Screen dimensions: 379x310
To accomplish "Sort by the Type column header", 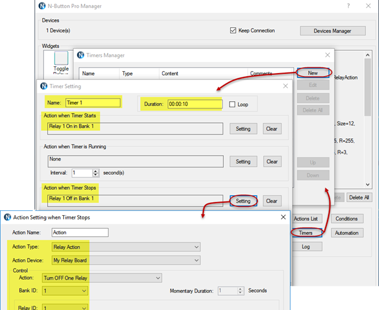I will [139, 73].
